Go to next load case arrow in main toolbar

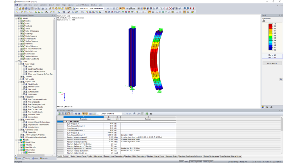[x=111, y=9]
